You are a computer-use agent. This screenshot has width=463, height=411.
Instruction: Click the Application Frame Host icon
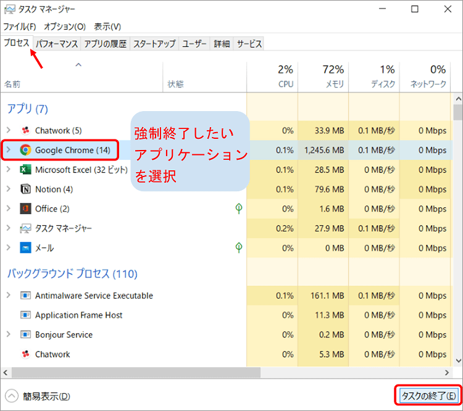[x=25, y=315]
